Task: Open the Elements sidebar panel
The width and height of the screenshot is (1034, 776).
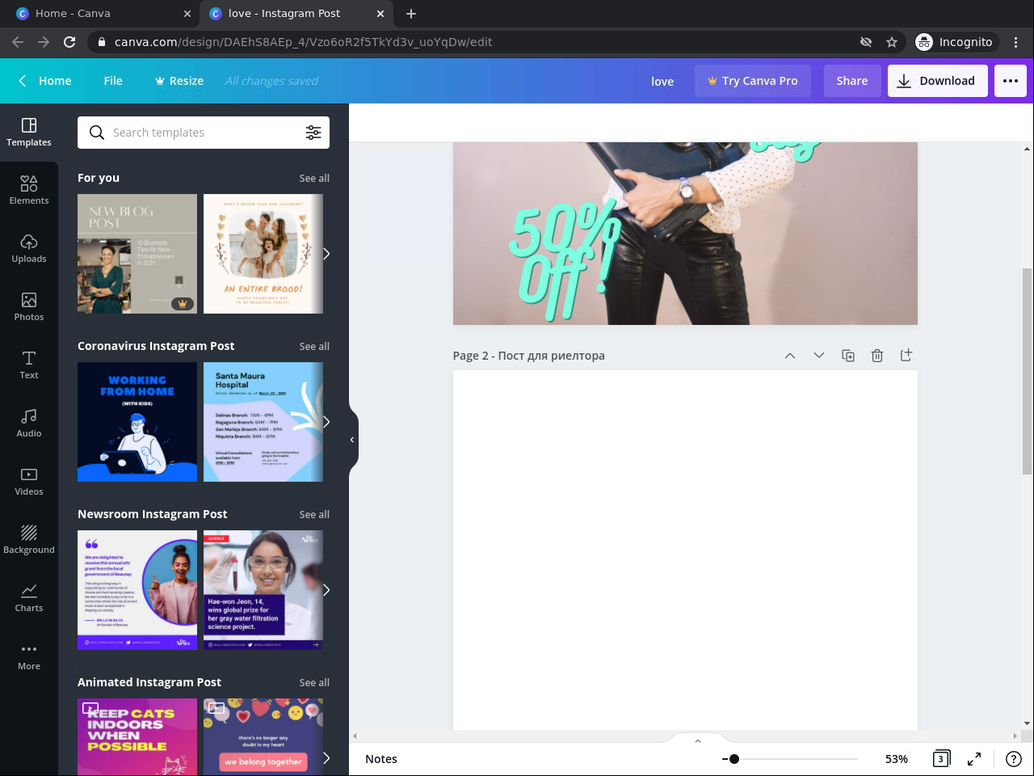Action: tap(29, 190)
